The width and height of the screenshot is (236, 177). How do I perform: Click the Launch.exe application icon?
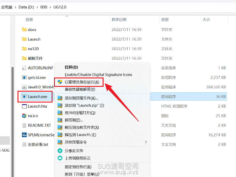[x=24, y=96]
